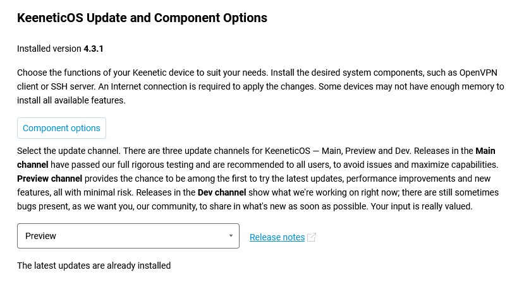Click the 'Select the update channel' sentence
524x287 pixels.
click(x=69, y=151)
